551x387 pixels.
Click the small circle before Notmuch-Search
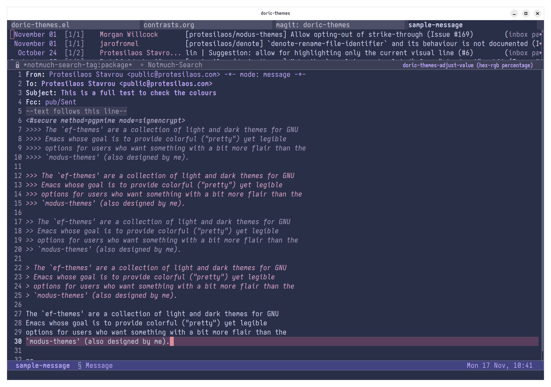142,65
